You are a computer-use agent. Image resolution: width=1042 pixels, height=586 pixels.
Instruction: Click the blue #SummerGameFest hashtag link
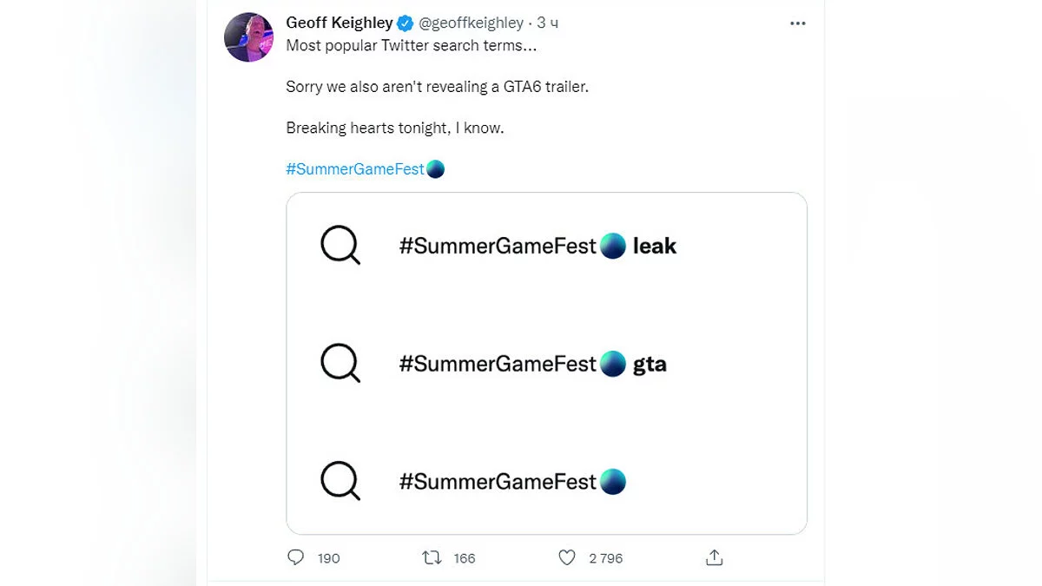coord(355,169)
